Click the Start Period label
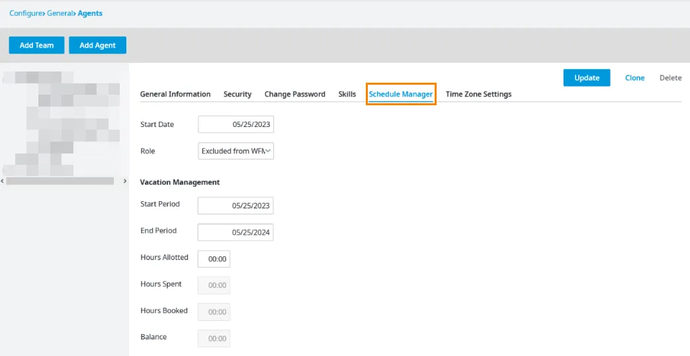Screen dimensions: 690x356 [159, 204]
